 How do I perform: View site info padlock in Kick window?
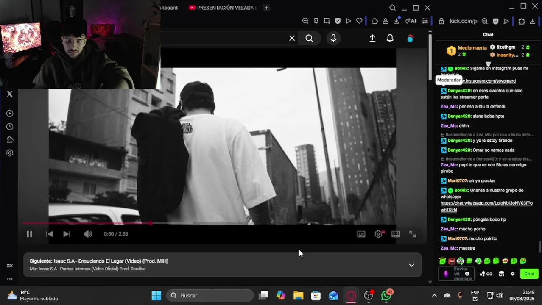click(441, 21)
